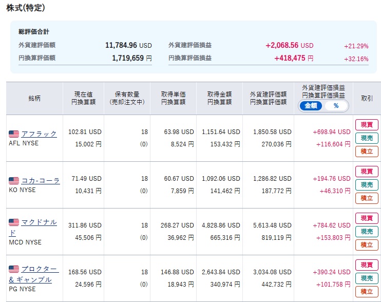Screen dimensions: 381x302
Task: Select MCD gain +784.62 USD
Action: click(x=332, y=225)
